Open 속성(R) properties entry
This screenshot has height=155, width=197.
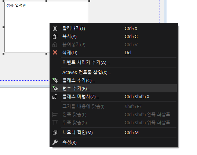click(x=114, y=142)
